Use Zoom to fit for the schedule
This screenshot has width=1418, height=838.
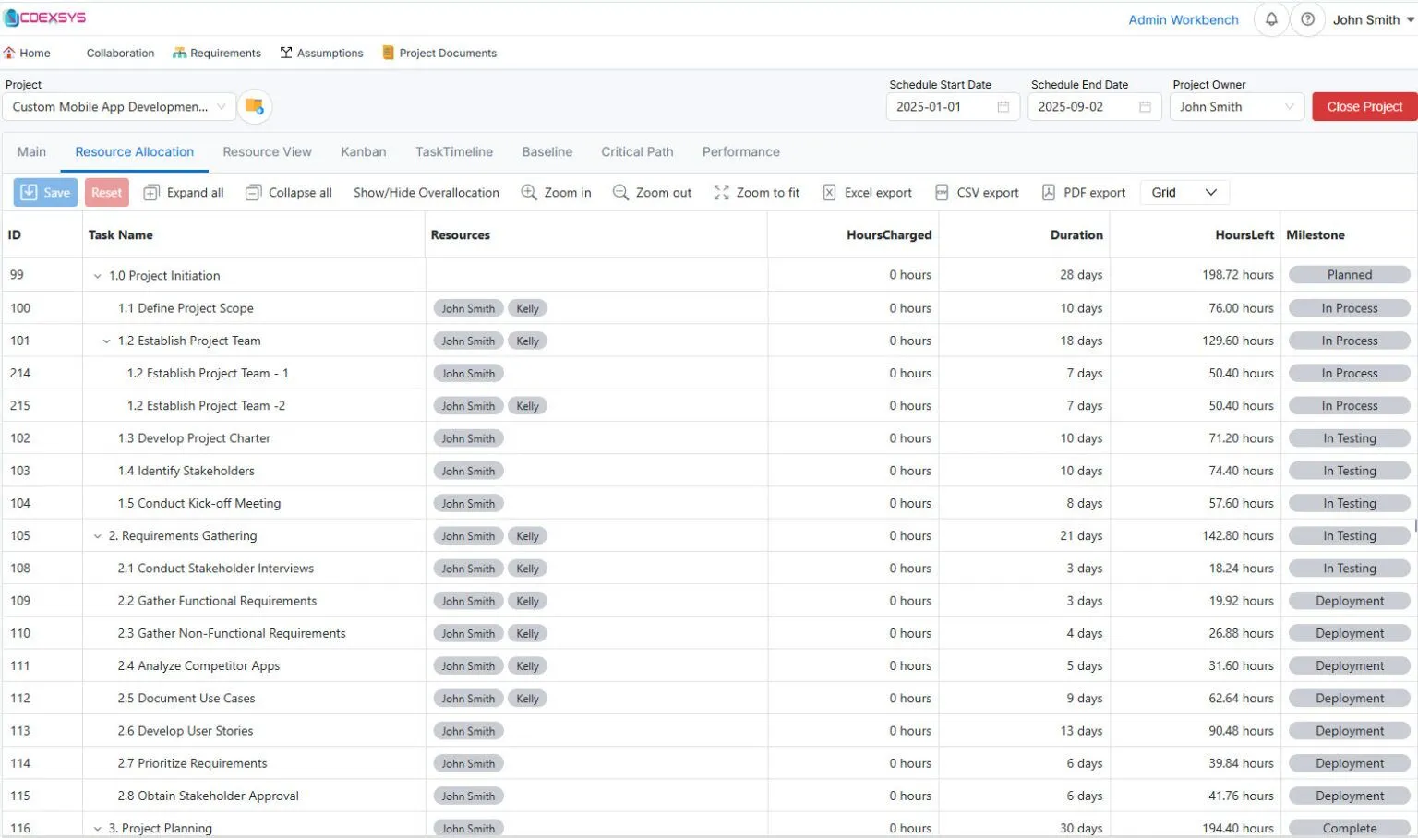(756, 192)
